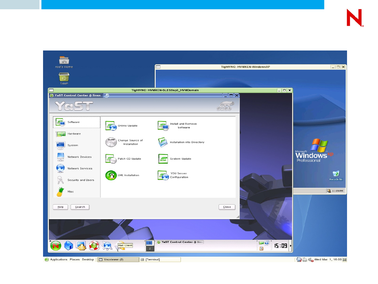Viewport: 378px width, 284px height.
Task: Click the Network Devices label
Action: pyautogui.click(x=80, y=157)
